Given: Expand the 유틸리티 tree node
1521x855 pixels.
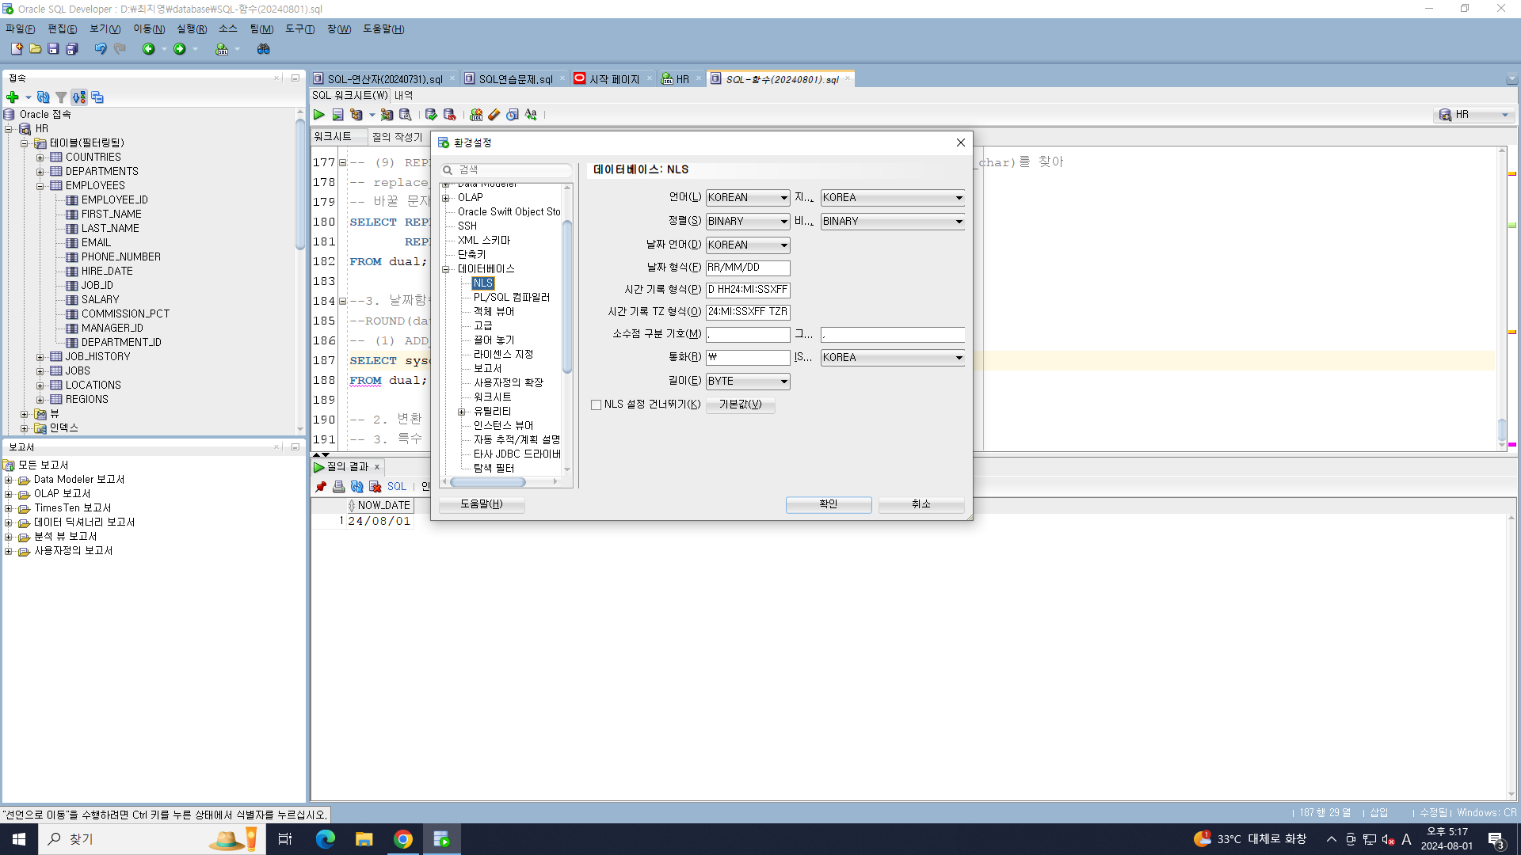Looking at the screenshot, I should pyautogui.click(x=461, y=412).
